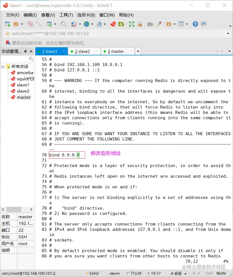233x277 pixels.
Task: Click the New Session toolbar icon
Action: click(x=8, y=24)
